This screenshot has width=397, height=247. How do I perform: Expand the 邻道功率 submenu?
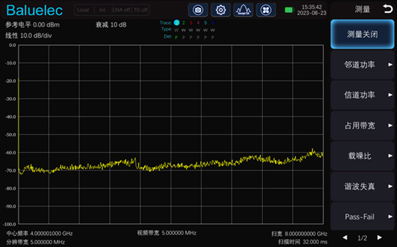tap(362, 65)
